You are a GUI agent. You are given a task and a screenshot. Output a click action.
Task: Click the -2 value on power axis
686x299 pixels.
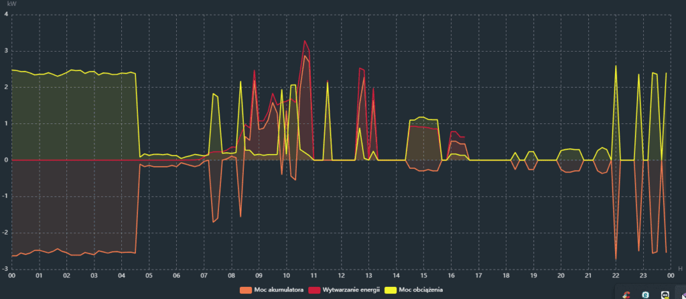click(5, 233)
